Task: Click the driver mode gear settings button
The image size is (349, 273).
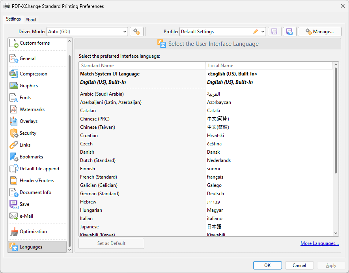Action: click(136, 32)
